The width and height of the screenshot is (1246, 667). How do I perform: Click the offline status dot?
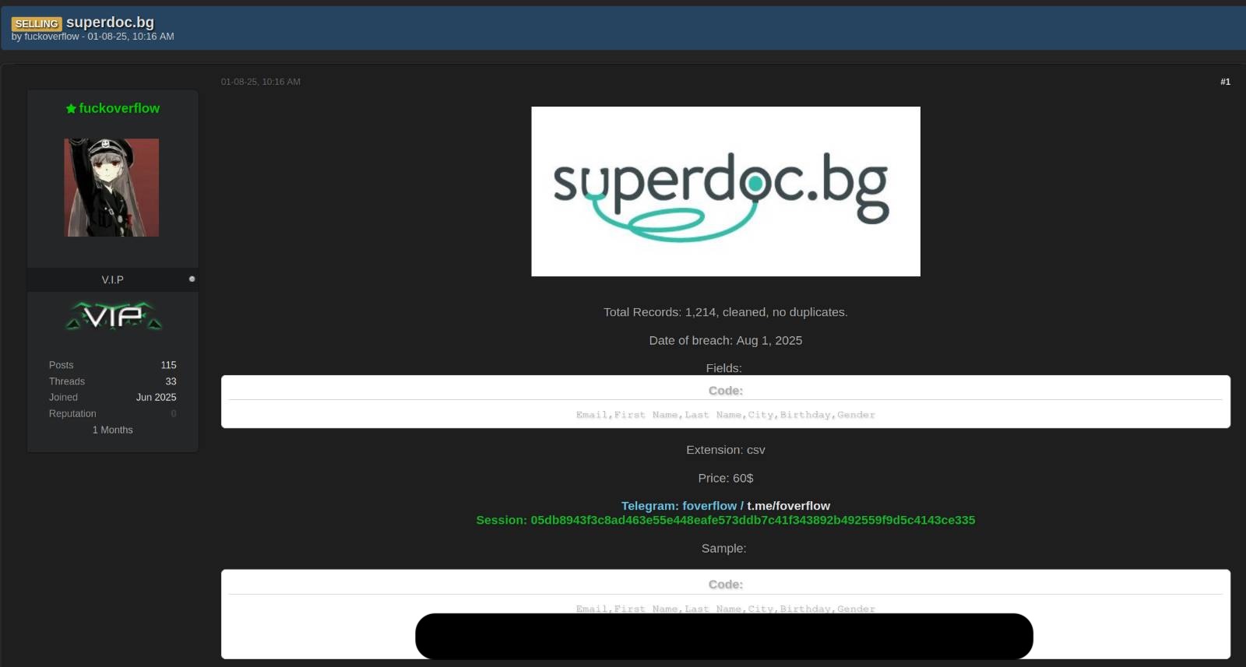pyautogui.click(x=192, y=279)
